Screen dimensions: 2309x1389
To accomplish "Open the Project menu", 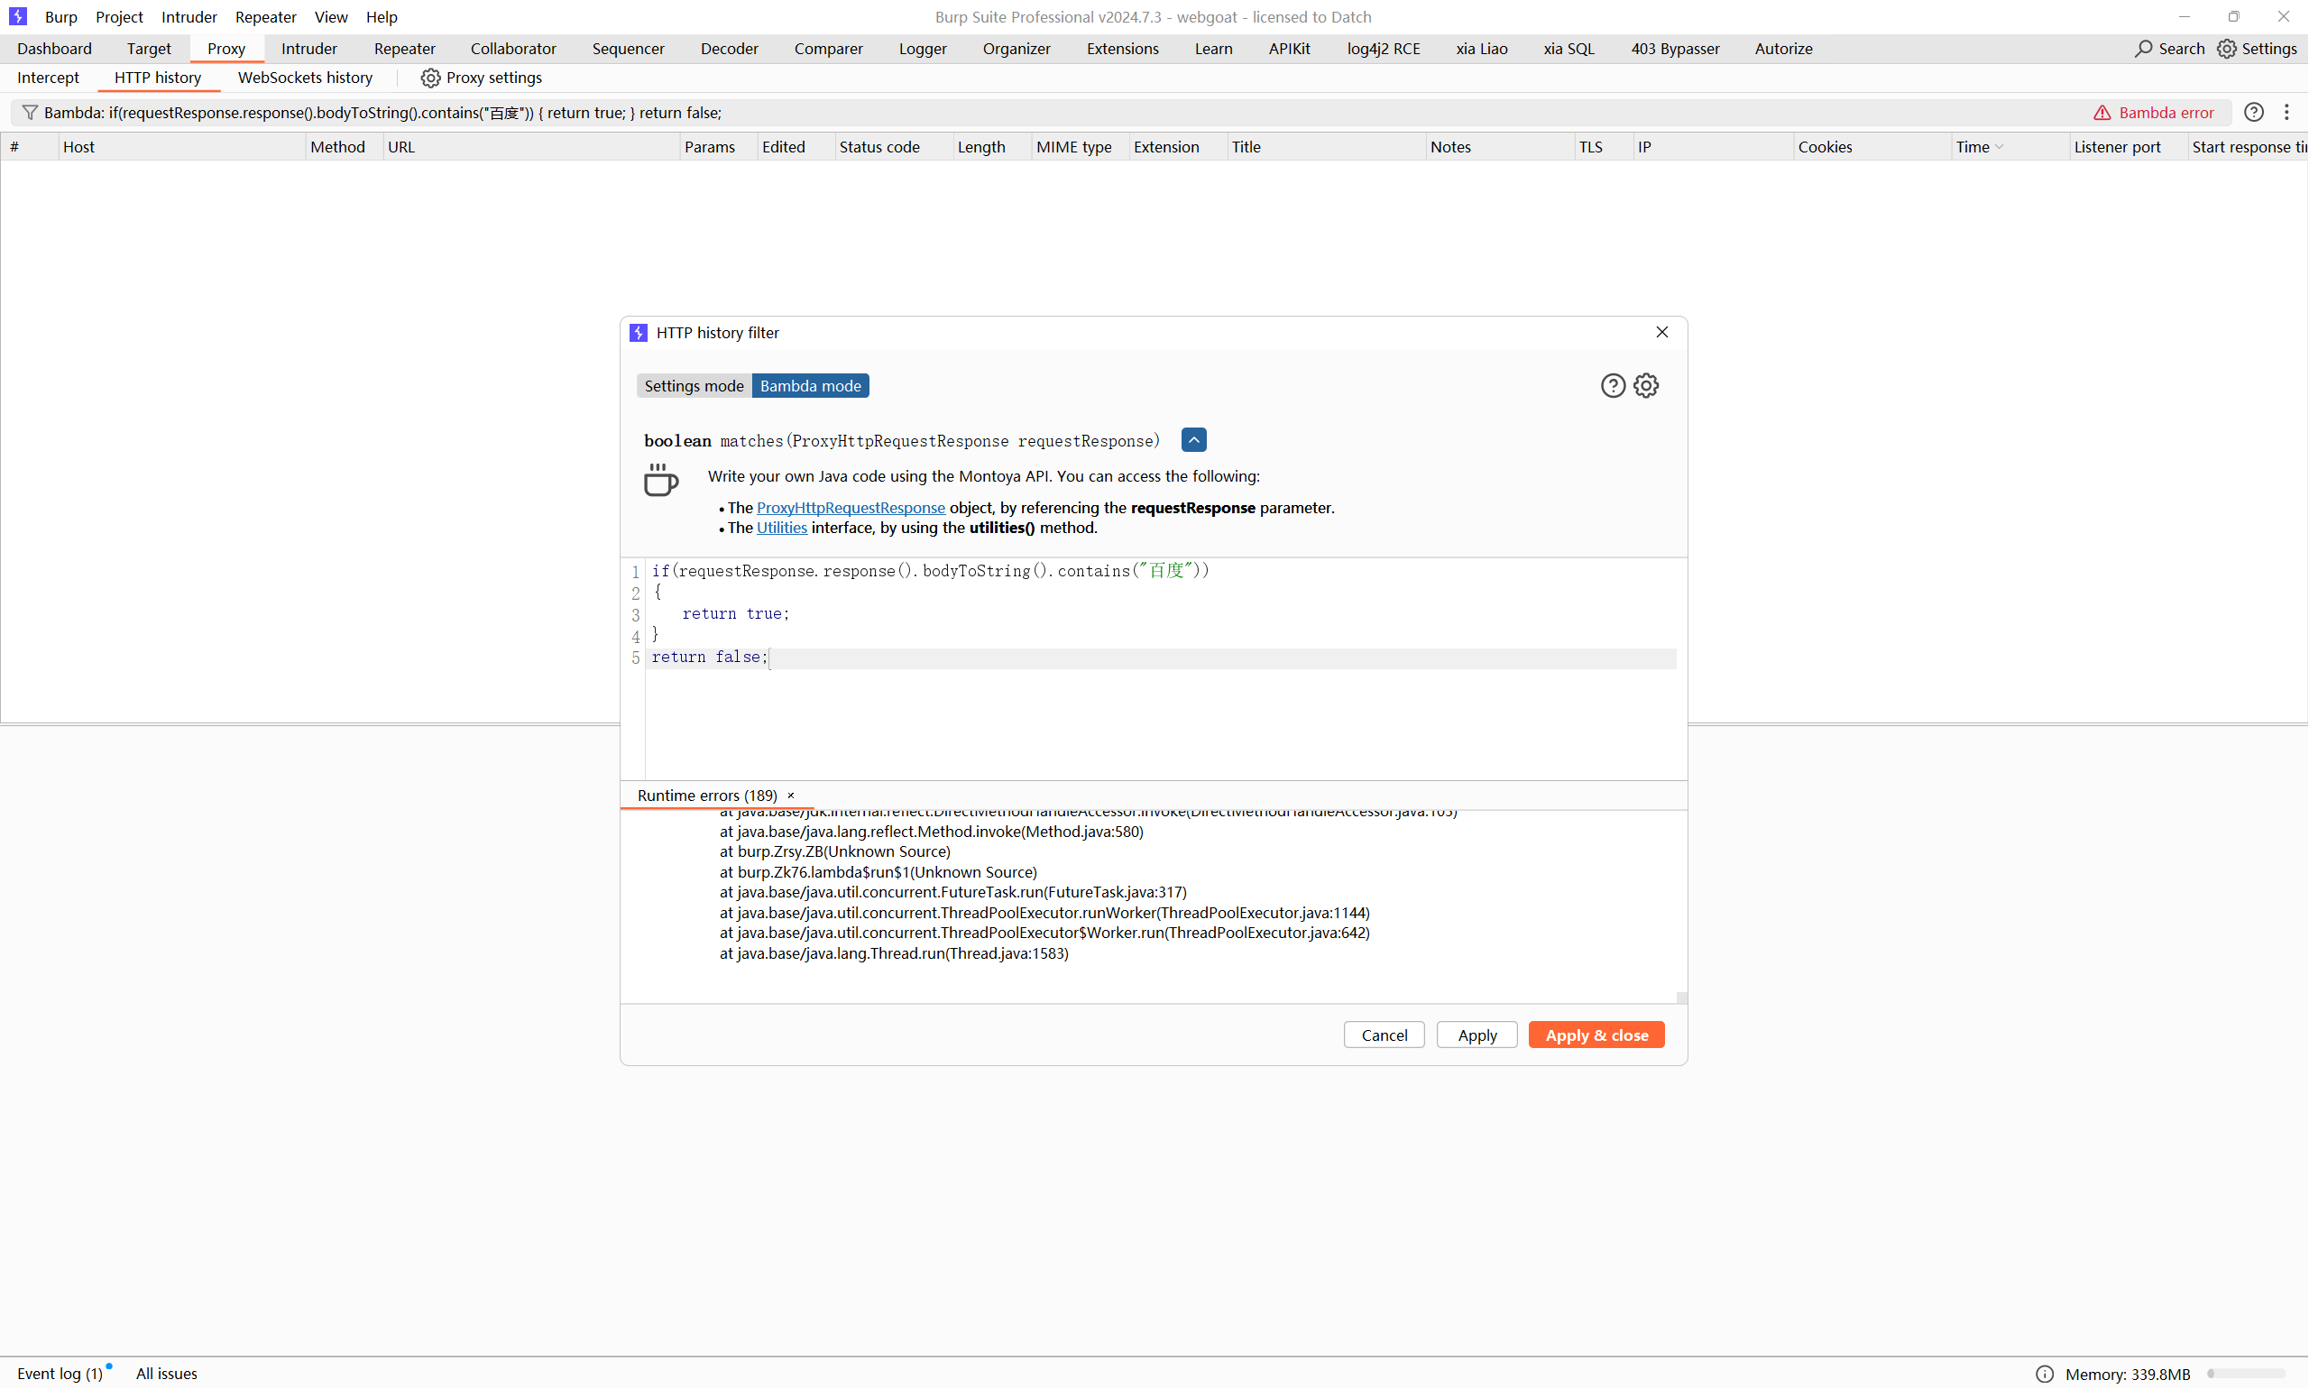I will (119, 17).
